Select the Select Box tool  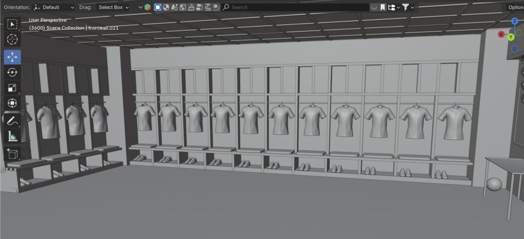12,24
